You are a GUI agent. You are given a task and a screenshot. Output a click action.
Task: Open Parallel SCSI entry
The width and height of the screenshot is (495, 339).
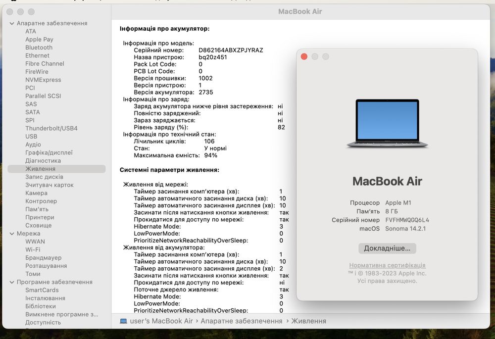[43, 96]
